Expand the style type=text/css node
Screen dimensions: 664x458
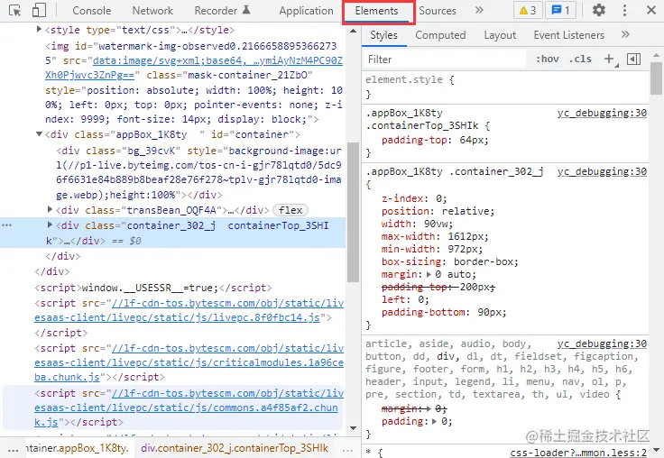coord(39,29)
